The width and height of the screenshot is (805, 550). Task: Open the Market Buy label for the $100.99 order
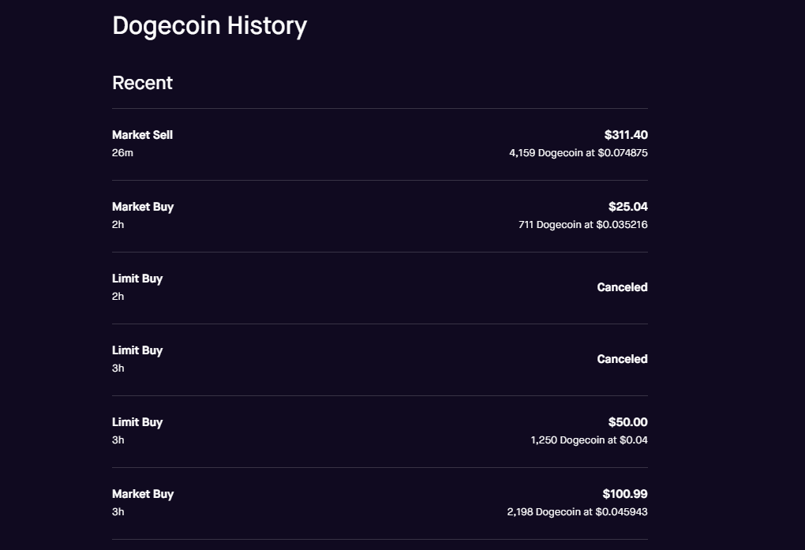tap(143, 494)
